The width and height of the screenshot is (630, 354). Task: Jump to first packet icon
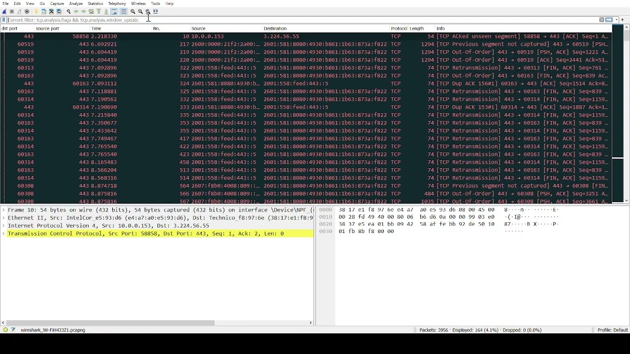click(98, 11)
